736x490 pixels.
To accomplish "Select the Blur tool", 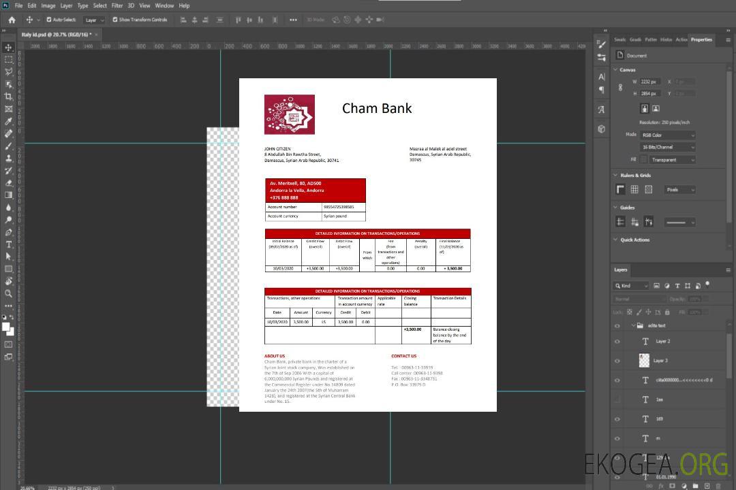I will (x=8, y=208).
